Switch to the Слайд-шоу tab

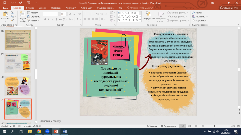[x=87, y=8]
